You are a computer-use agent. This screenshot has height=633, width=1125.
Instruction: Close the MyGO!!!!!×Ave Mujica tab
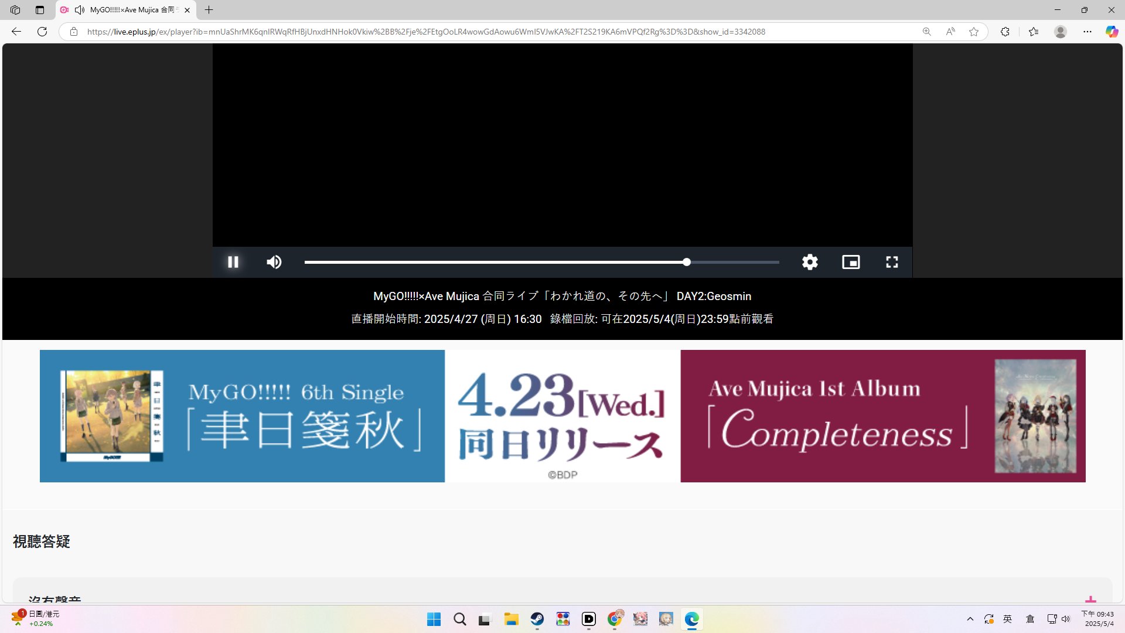point(187,10)
